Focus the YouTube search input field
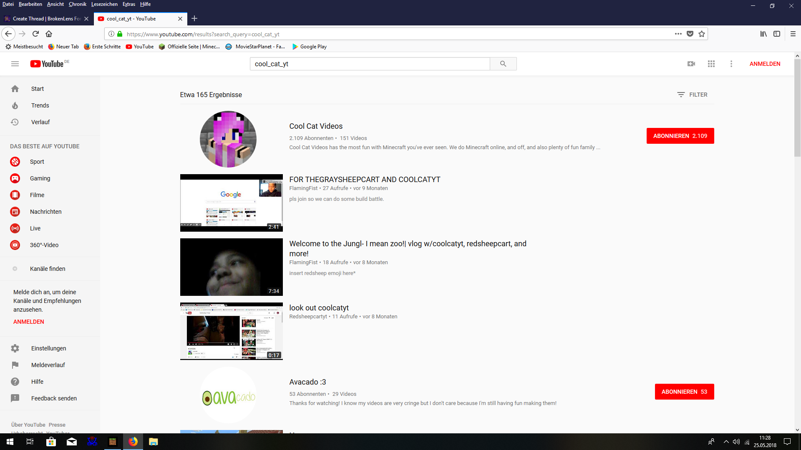The image size is (801, 450). [x=370, y=64]
